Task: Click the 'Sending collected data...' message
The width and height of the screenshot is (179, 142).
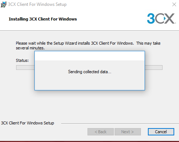Action: pyautogui.click(x=90, y=72)
